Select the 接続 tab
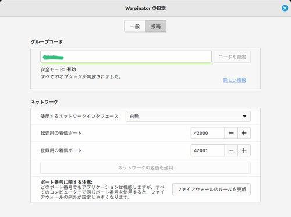The height and width of the screenshot is (217, 291). click(x=156, y=26)
